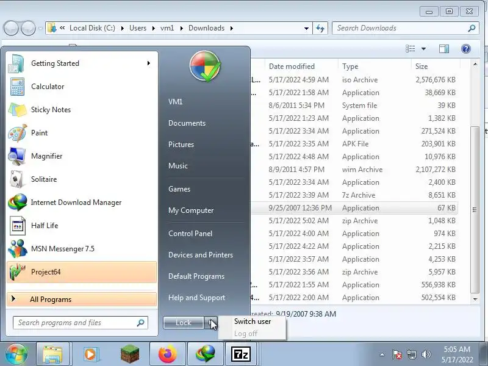
Task: Click the scrollbar down arrow in file list
Action: click(x=475, y=300)
